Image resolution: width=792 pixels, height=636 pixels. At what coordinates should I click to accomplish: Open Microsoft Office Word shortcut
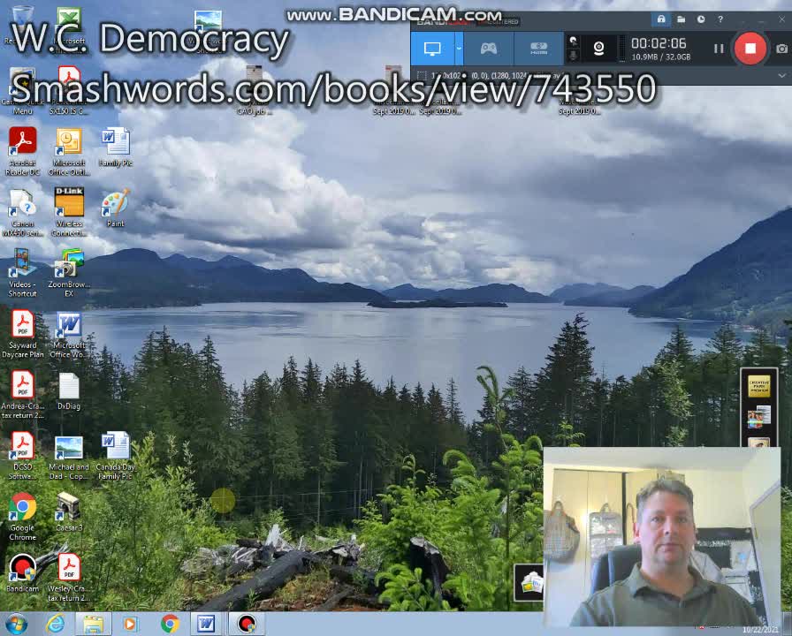(x=69, y=334)
